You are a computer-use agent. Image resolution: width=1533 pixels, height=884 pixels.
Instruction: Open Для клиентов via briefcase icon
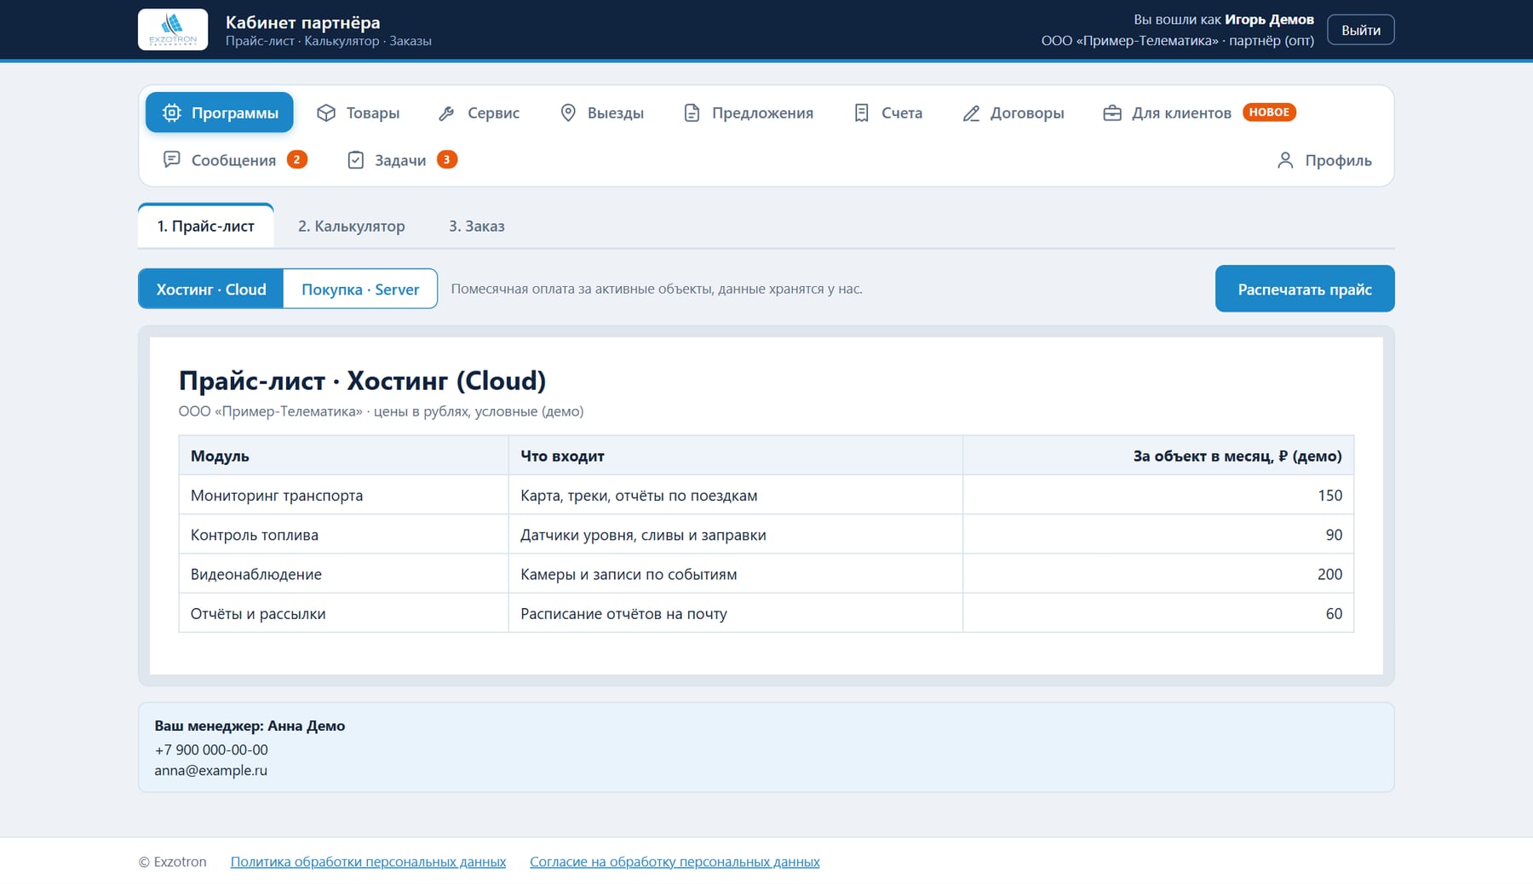tap(1112, 112)
